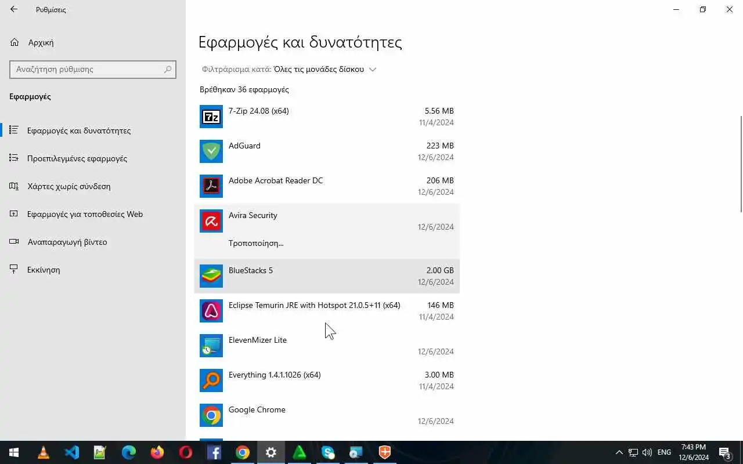This screenshot has height=464, width=743.
Task: Select the Adobe Acrobat Reader DC name
Action: 276,180
